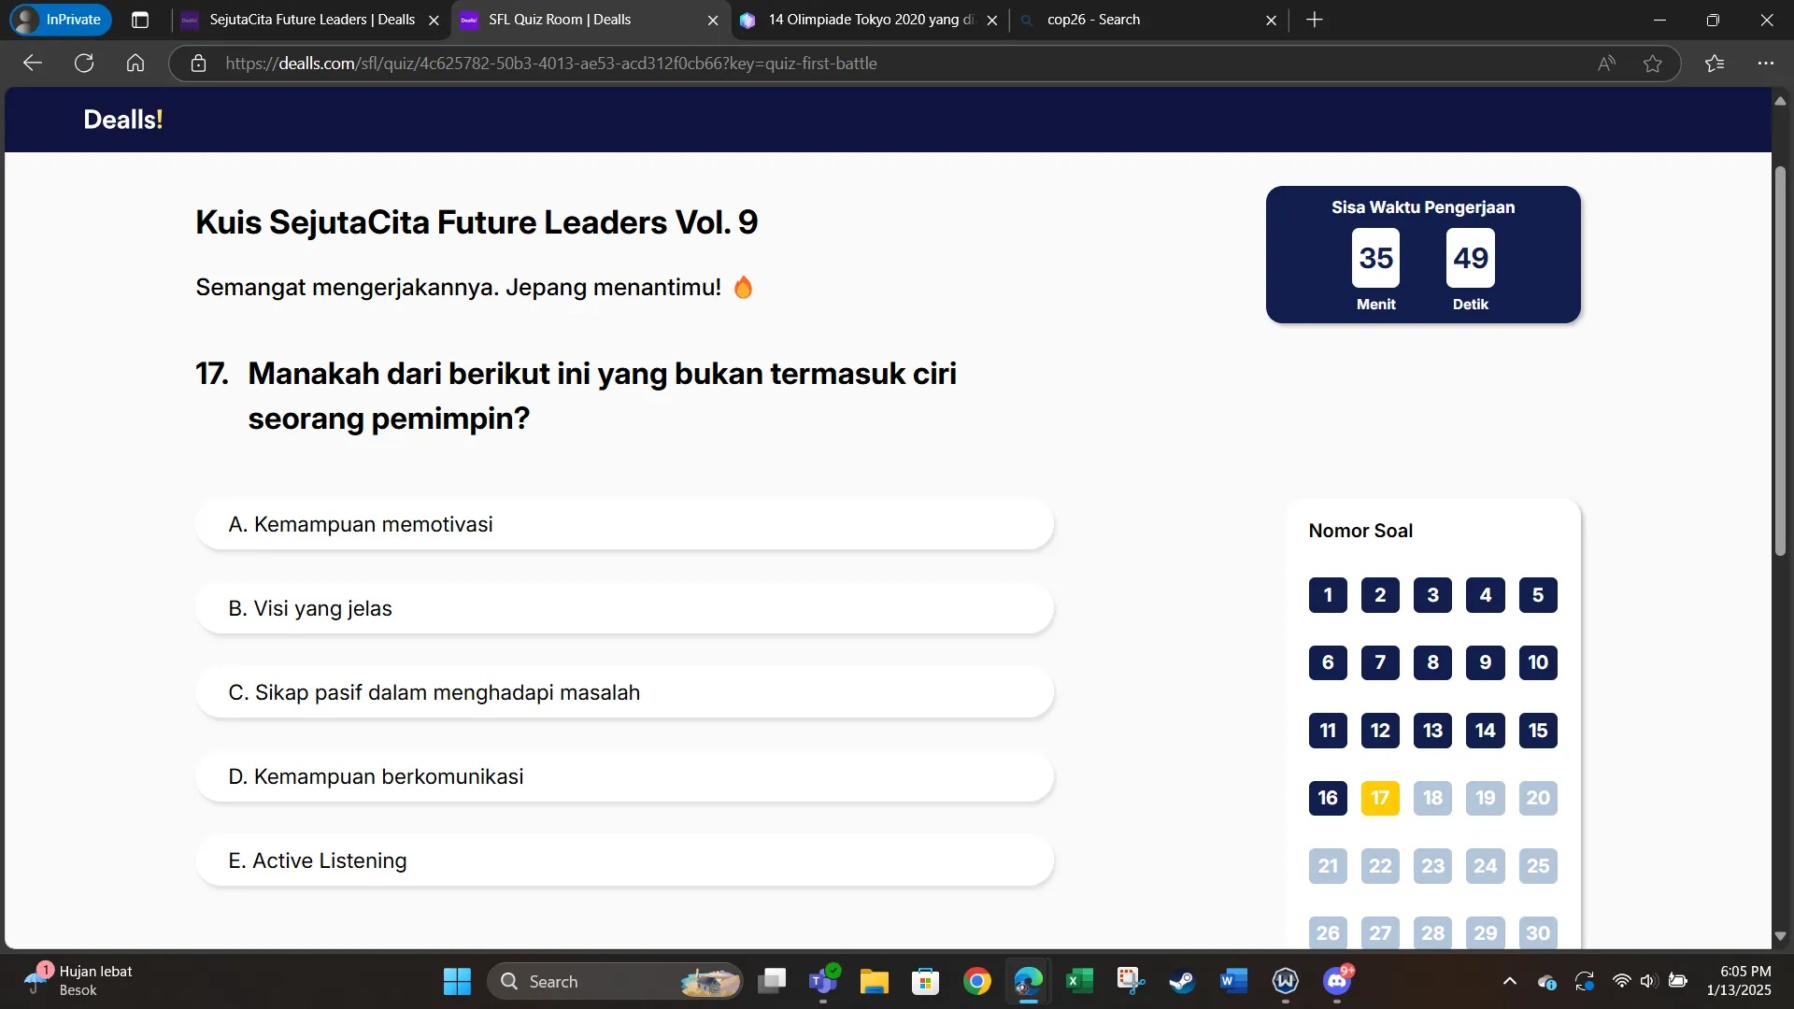The image size is (1794, 1009).
Task: Jump to question 18 in Nomor Soal
Action: pos(1432,798)
